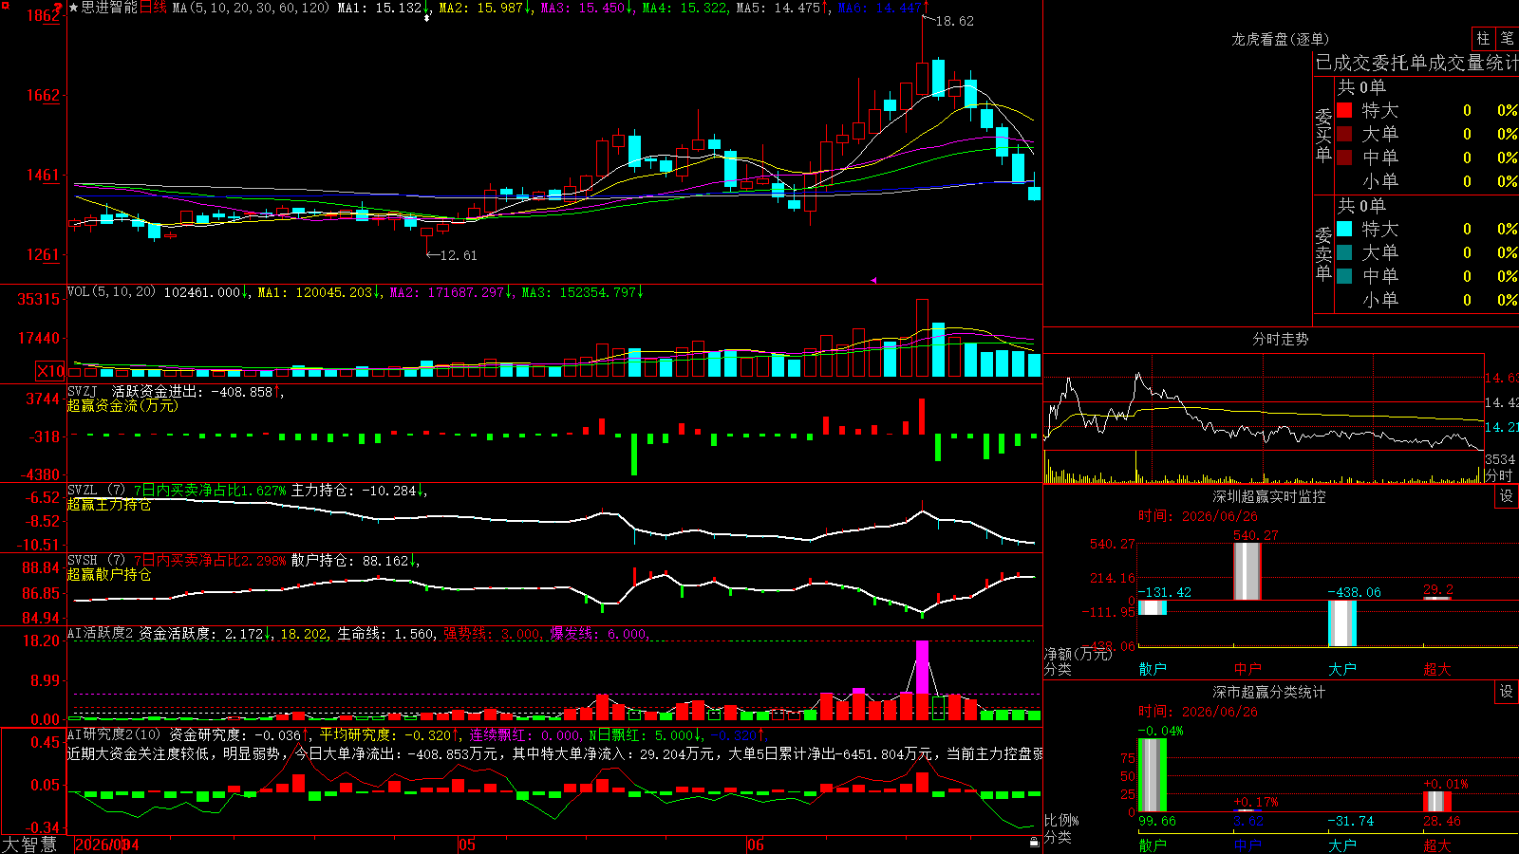Viewport: 1519px width, 854px height.
Task: Click the 委卖单 vertical label
Action: click(x=1323, y=253)
